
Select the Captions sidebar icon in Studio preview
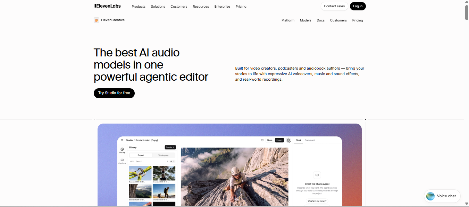[122, 161]
